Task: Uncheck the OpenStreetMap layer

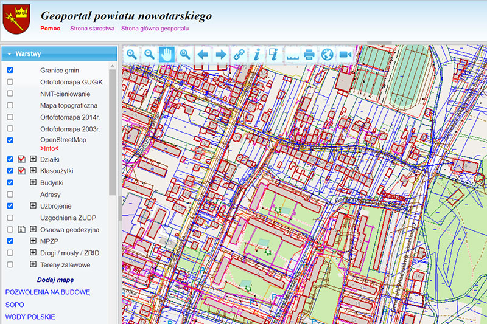Action: (x=10, y=140)
